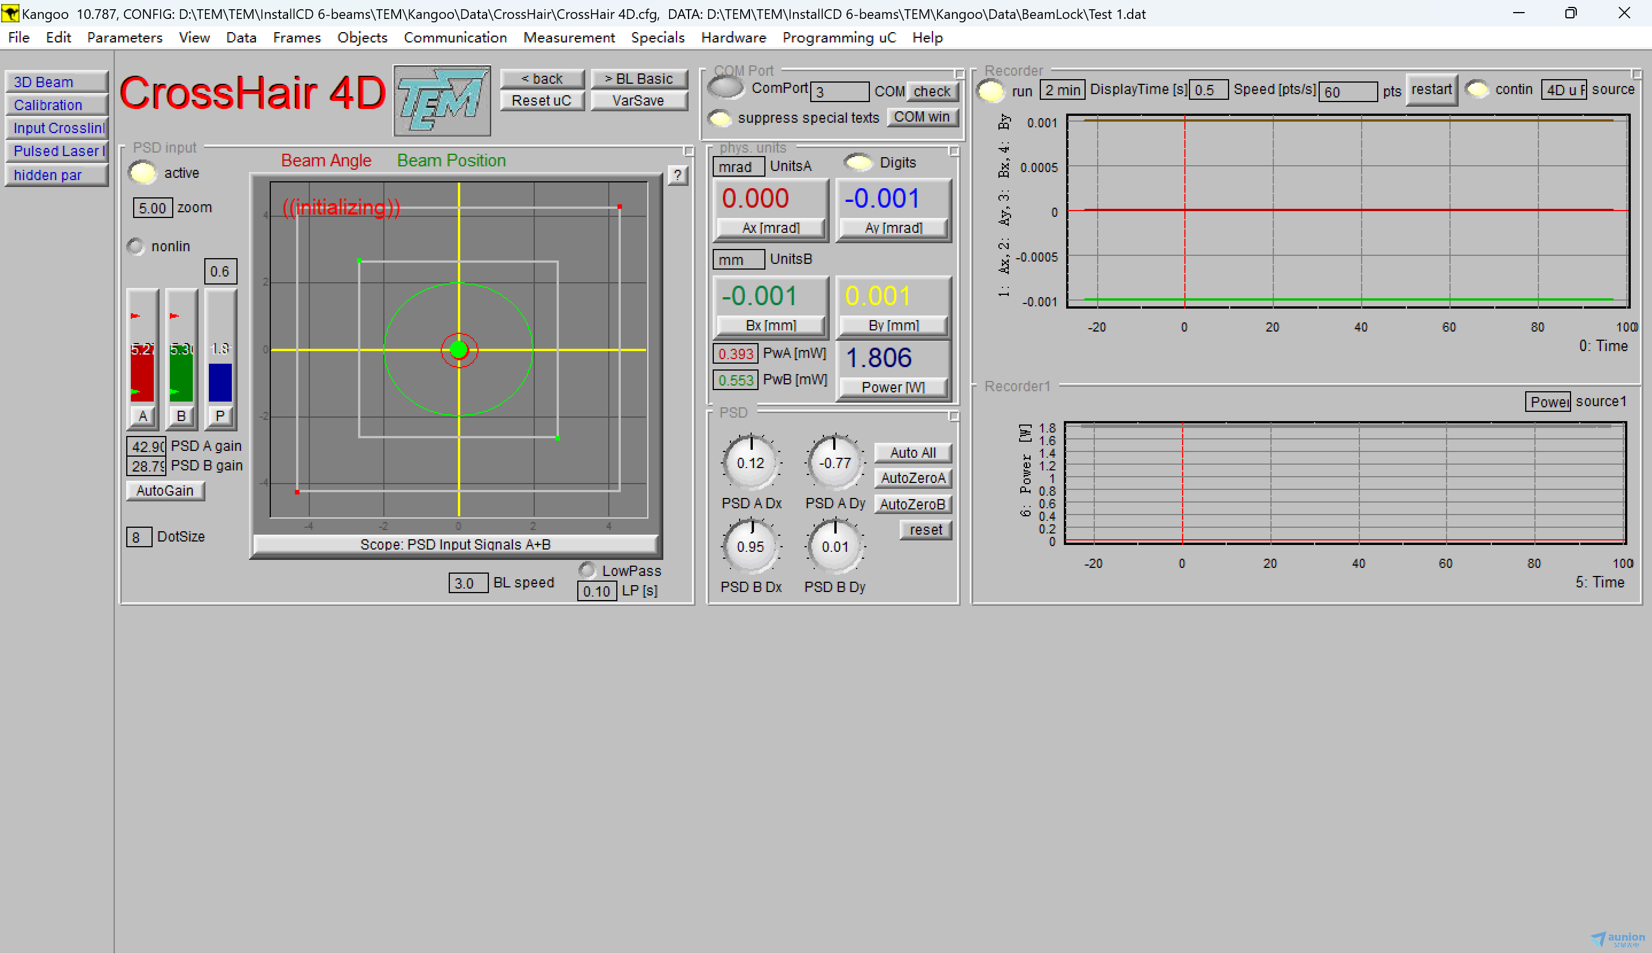Click the AutoZeroB button
The image size is (1652, 954).
[913, 504]
